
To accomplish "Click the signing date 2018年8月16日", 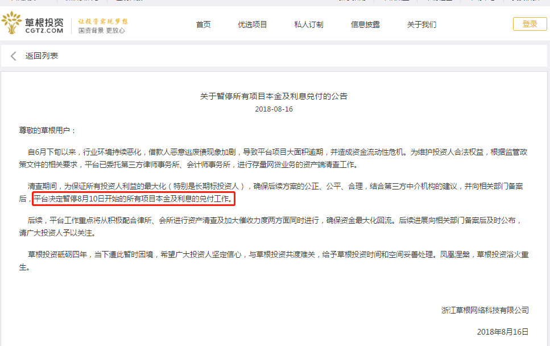I will (503, 332).
